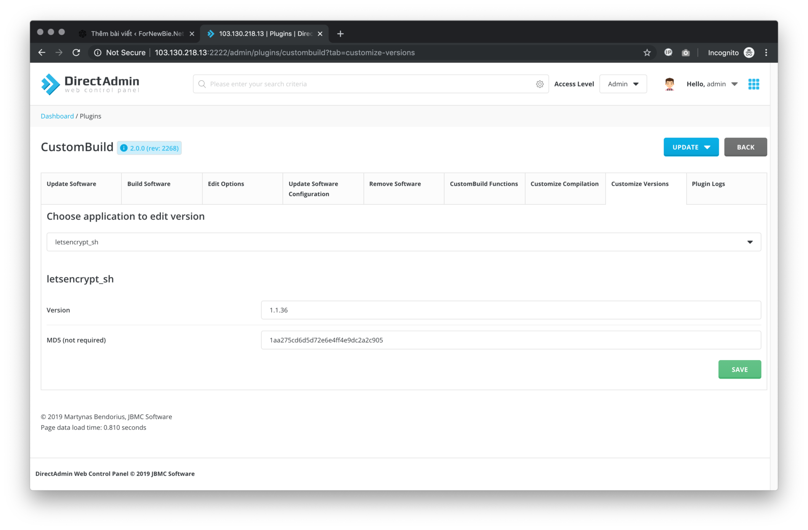The image size is (808, 530).
Task: Click the Plugins breadcrumb text
Action: coord(90,116)
